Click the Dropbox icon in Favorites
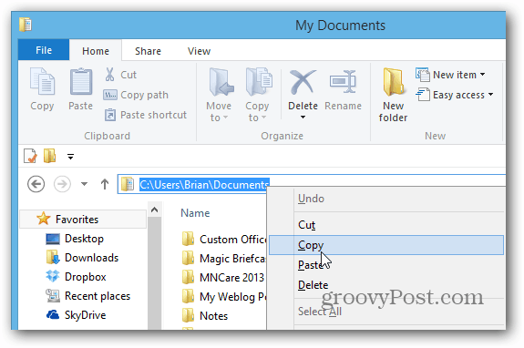Screen dimensions: 524x348 pos(53,276)
